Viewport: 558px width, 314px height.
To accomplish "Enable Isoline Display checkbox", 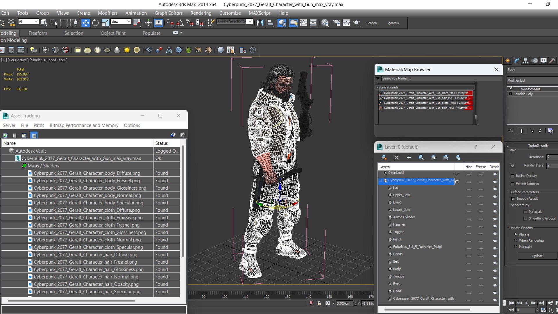I will coord(512,176).
